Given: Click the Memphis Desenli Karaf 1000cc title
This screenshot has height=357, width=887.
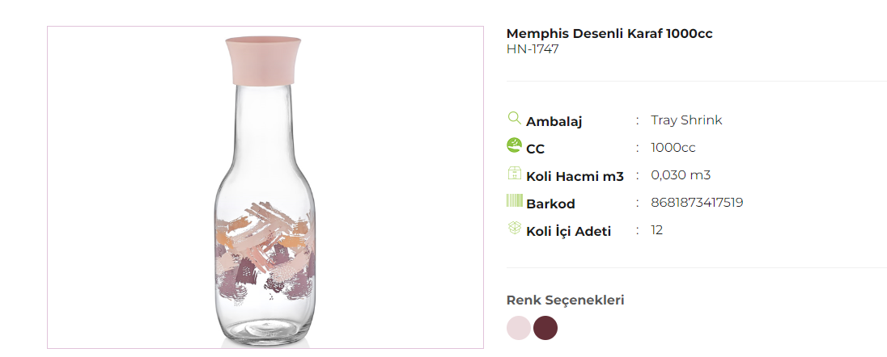Looking at the screenshot, I should point(609,34).
